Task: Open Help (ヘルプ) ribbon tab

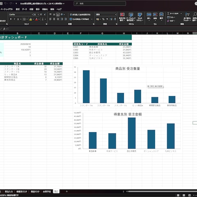Action: [59, 9]
